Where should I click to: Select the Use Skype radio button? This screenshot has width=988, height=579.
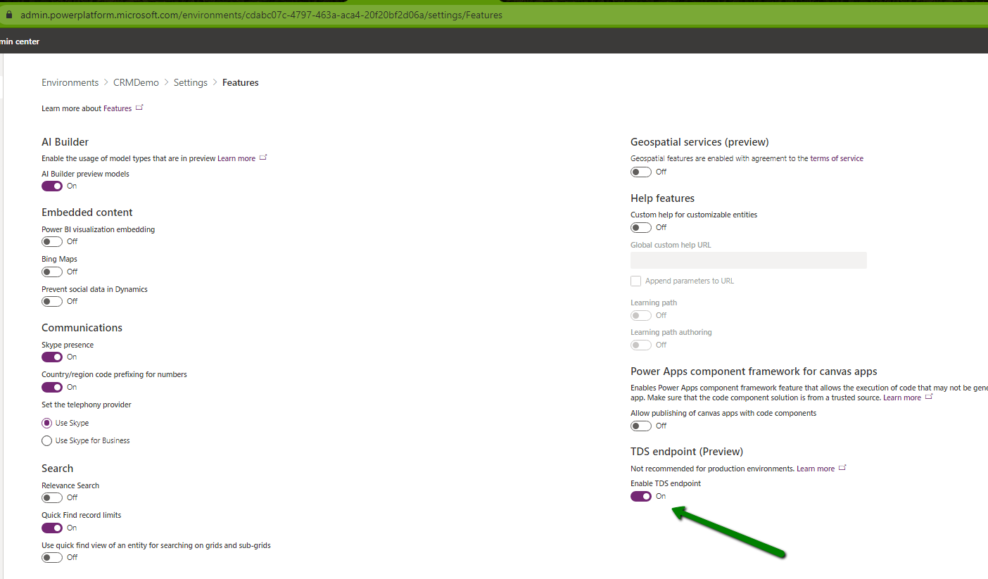pos(47,424)
